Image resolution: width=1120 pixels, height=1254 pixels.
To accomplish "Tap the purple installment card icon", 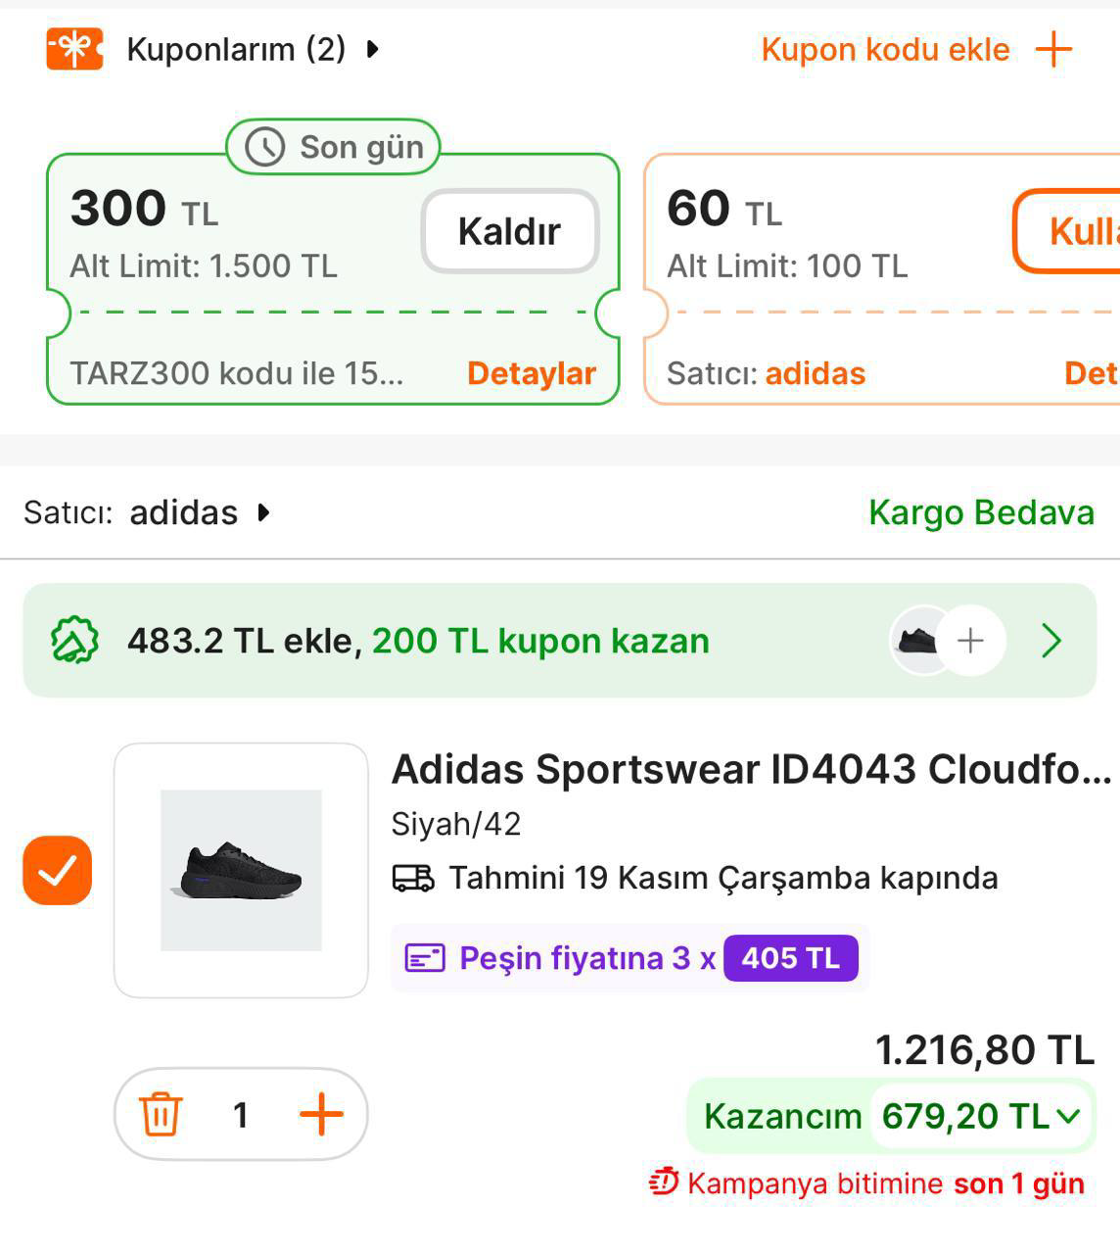I will click(425, 958).
